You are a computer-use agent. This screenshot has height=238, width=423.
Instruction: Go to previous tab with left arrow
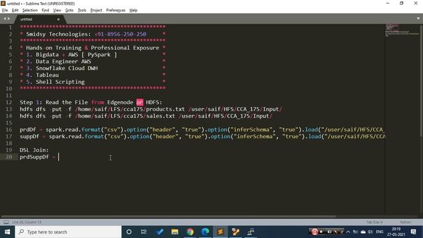point(5,19)
